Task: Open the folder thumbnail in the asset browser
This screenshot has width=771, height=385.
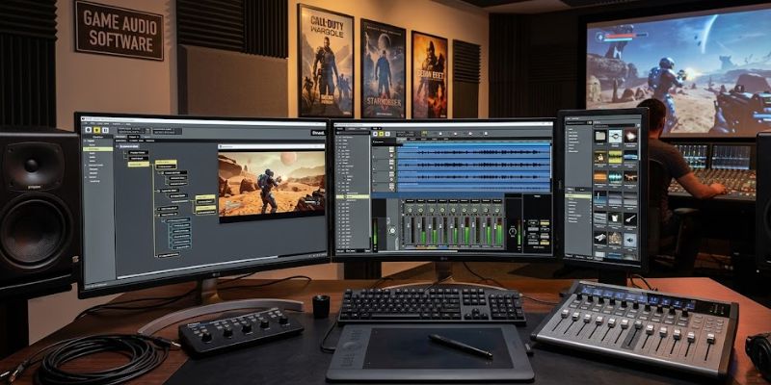Action: (600, 136)
